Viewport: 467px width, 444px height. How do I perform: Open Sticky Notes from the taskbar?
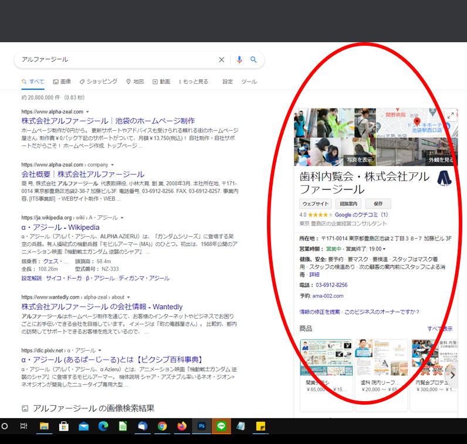[x=260, y=426]
